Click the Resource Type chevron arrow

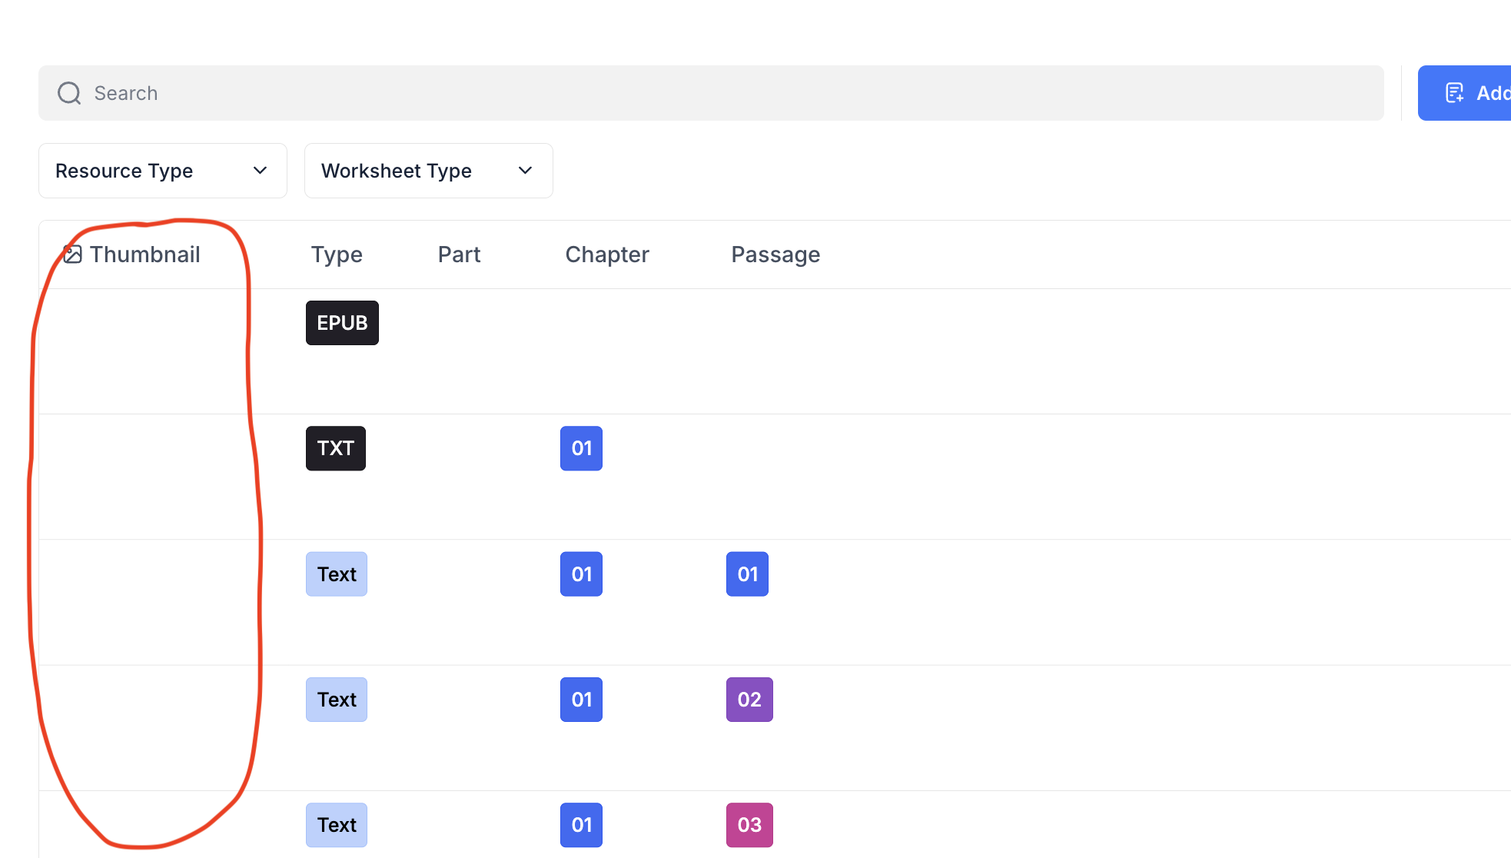pos(260,171)
